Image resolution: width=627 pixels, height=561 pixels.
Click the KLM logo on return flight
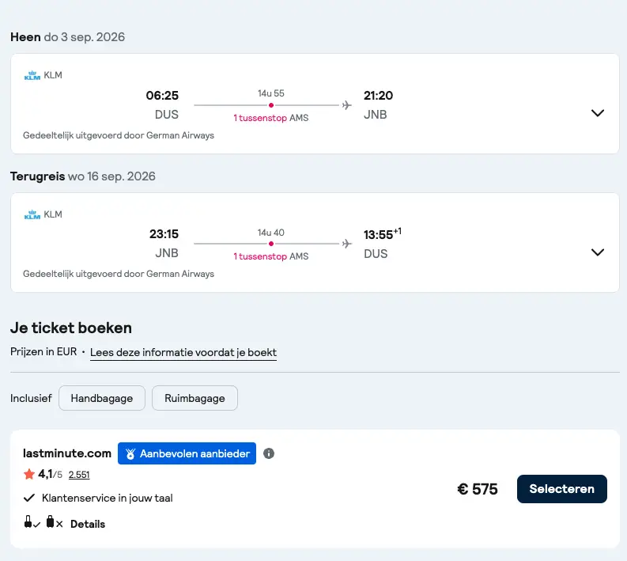[x=32, y=214]
